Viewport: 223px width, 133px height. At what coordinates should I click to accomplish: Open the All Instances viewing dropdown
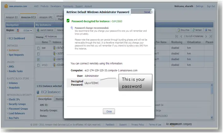(54, 36)
